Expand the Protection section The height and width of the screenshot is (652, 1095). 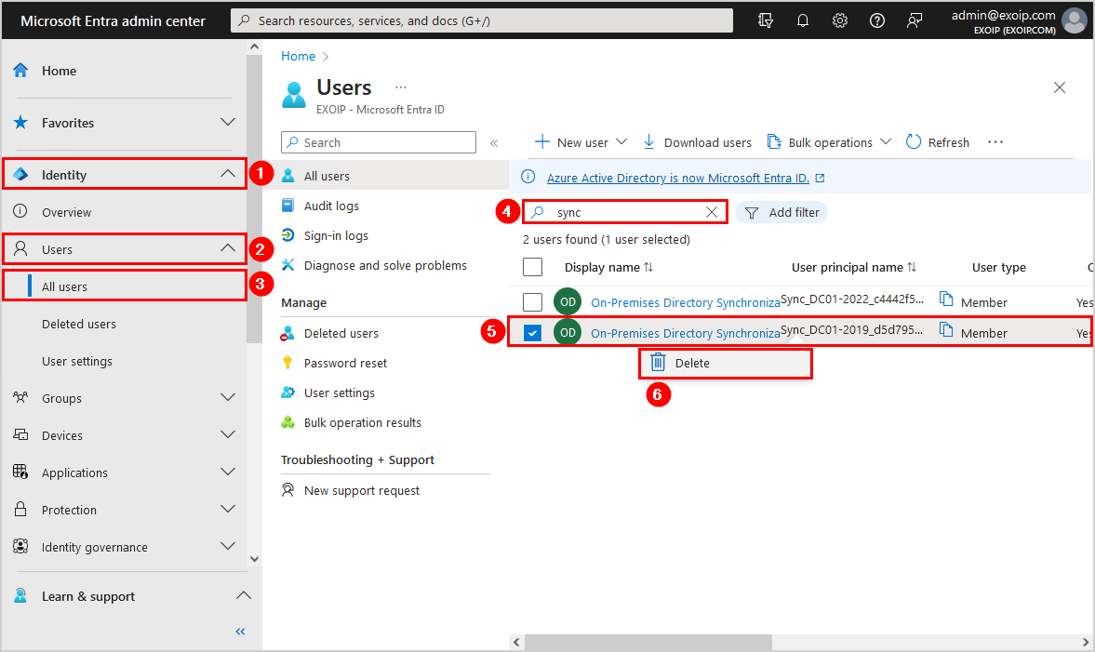coord(228,508)
